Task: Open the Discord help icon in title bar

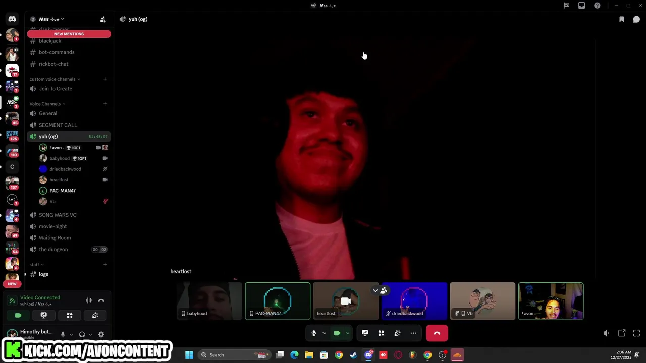Action: coord(597,6)
